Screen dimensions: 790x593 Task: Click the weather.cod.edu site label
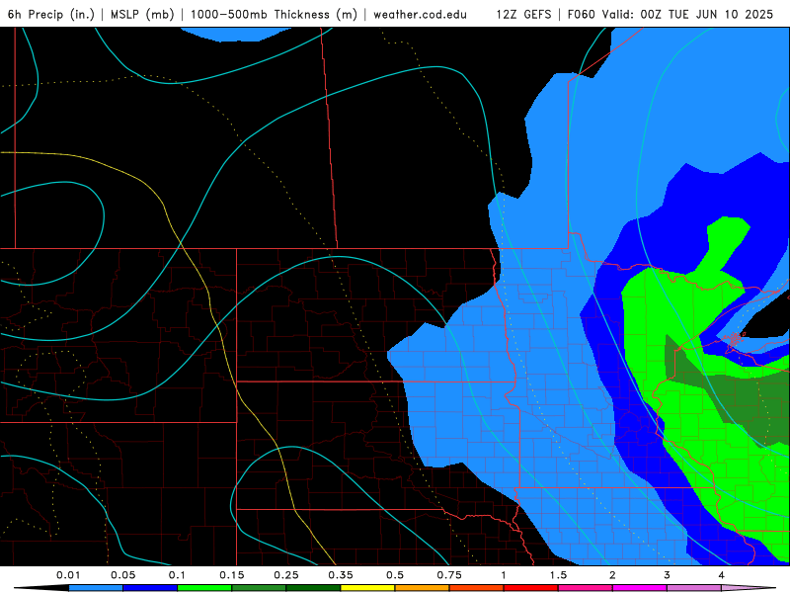(421, 14)
